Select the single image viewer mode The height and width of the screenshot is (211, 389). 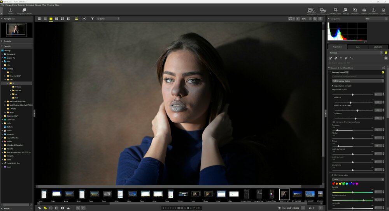[x=51, y=19]
